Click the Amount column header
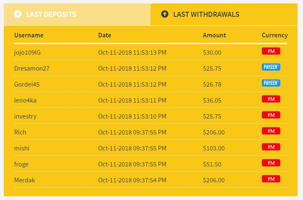 pos(214,35)
